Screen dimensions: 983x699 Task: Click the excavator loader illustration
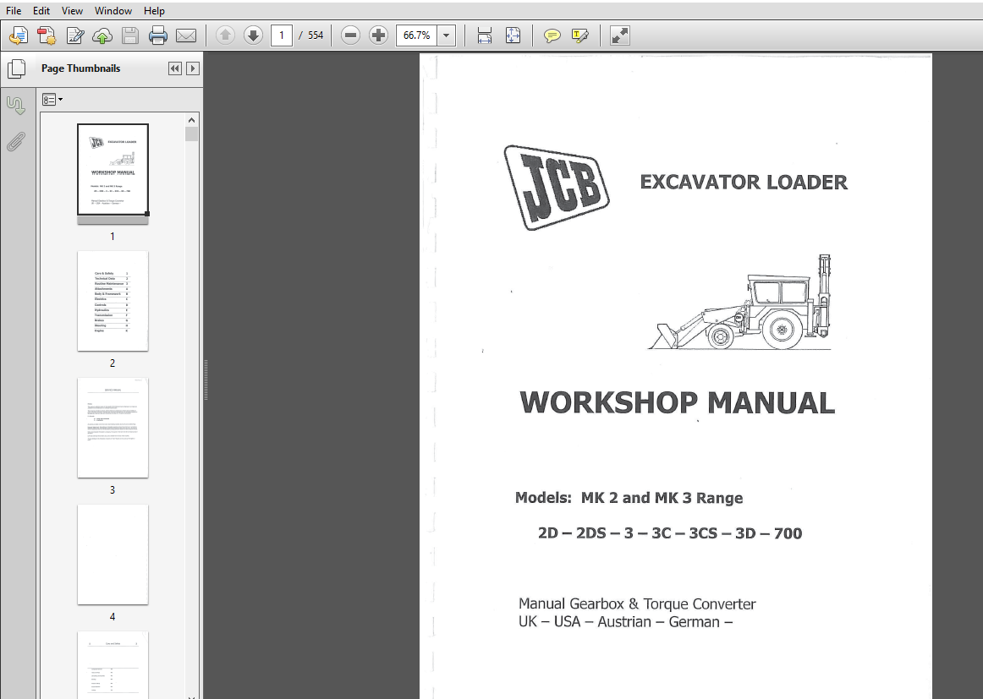coord(740,302)
